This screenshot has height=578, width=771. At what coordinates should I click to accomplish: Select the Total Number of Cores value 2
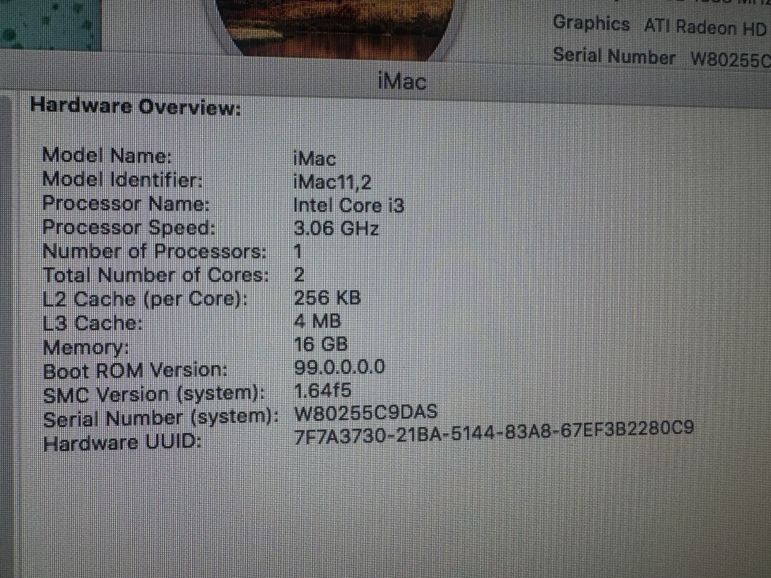[299, 275]
